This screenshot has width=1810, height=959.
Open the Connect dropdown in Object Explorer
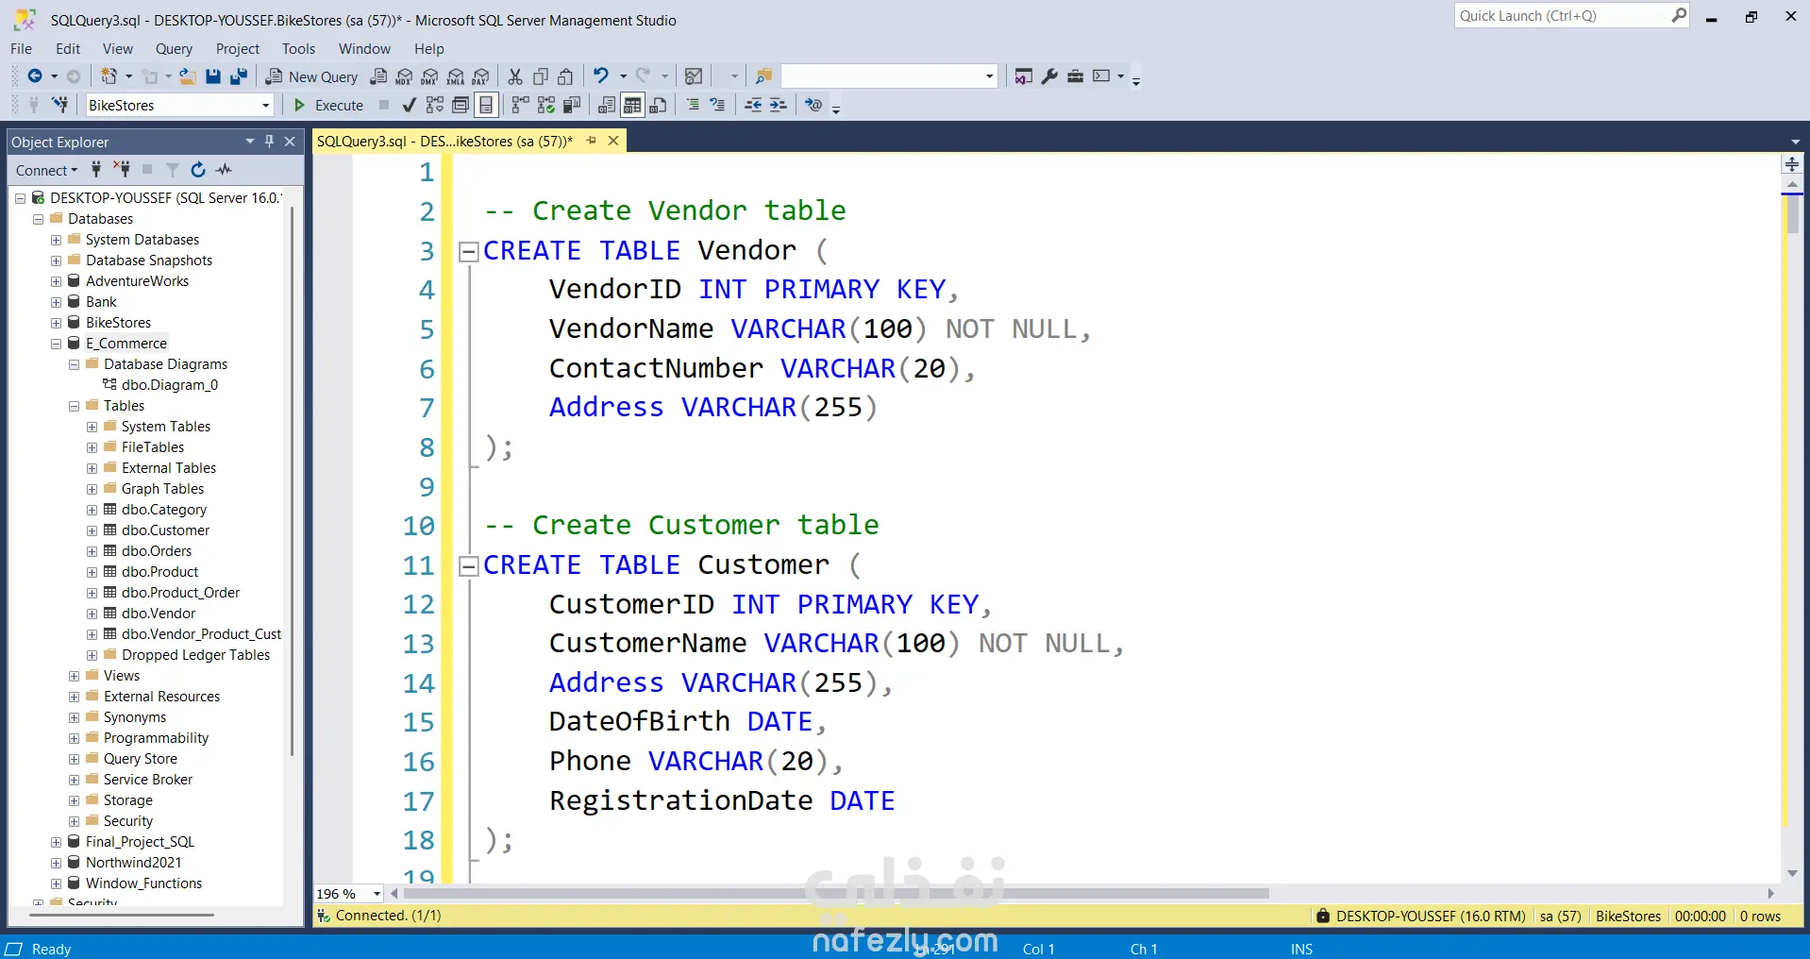(x=46, y=170)
